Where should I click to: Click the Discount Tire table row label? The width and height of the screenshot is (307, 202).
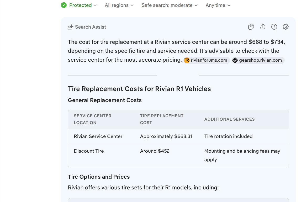(x=89, y=151)
